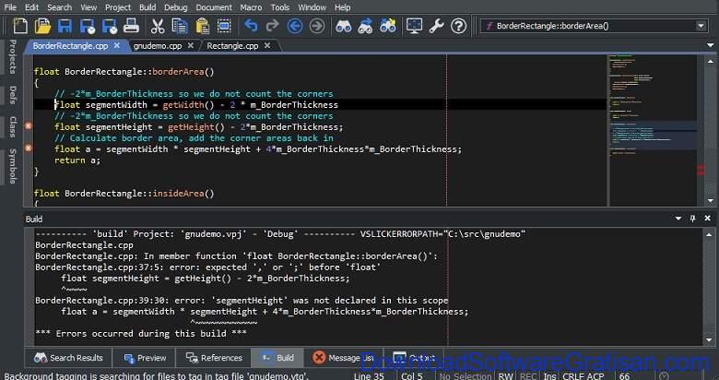Image resolution: width=719 pixels, height=380 pixels.
Task: Open the Build menu
Action: point(147,7)
